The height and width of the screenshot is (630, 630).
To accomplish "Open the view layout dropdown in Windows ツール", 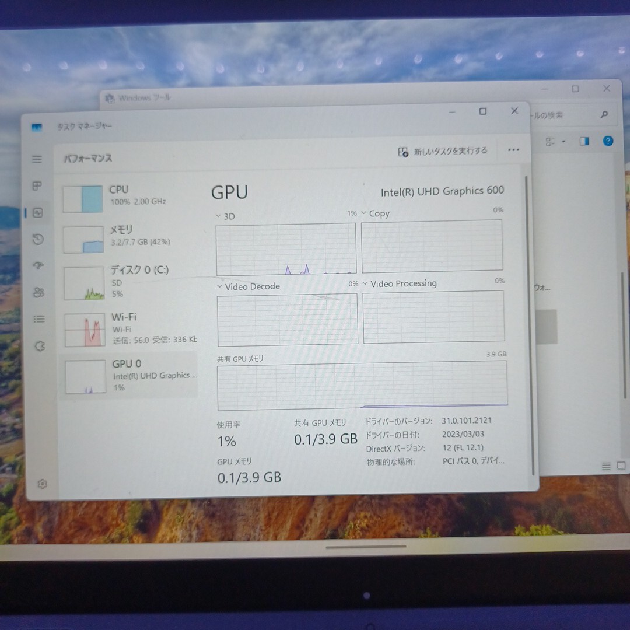I will click(555, 141).
